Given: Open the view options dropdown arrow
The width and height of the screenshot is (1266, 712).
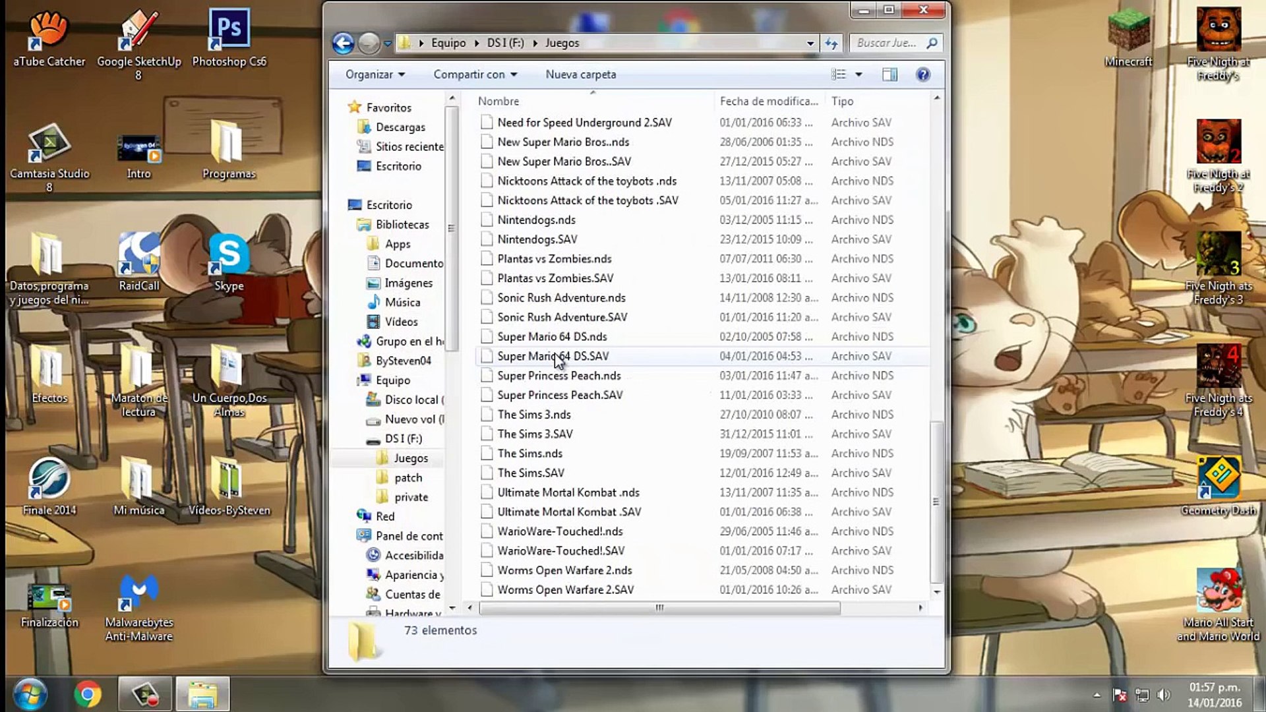Looking at the screenshot, I should click(x=859, y=74).
